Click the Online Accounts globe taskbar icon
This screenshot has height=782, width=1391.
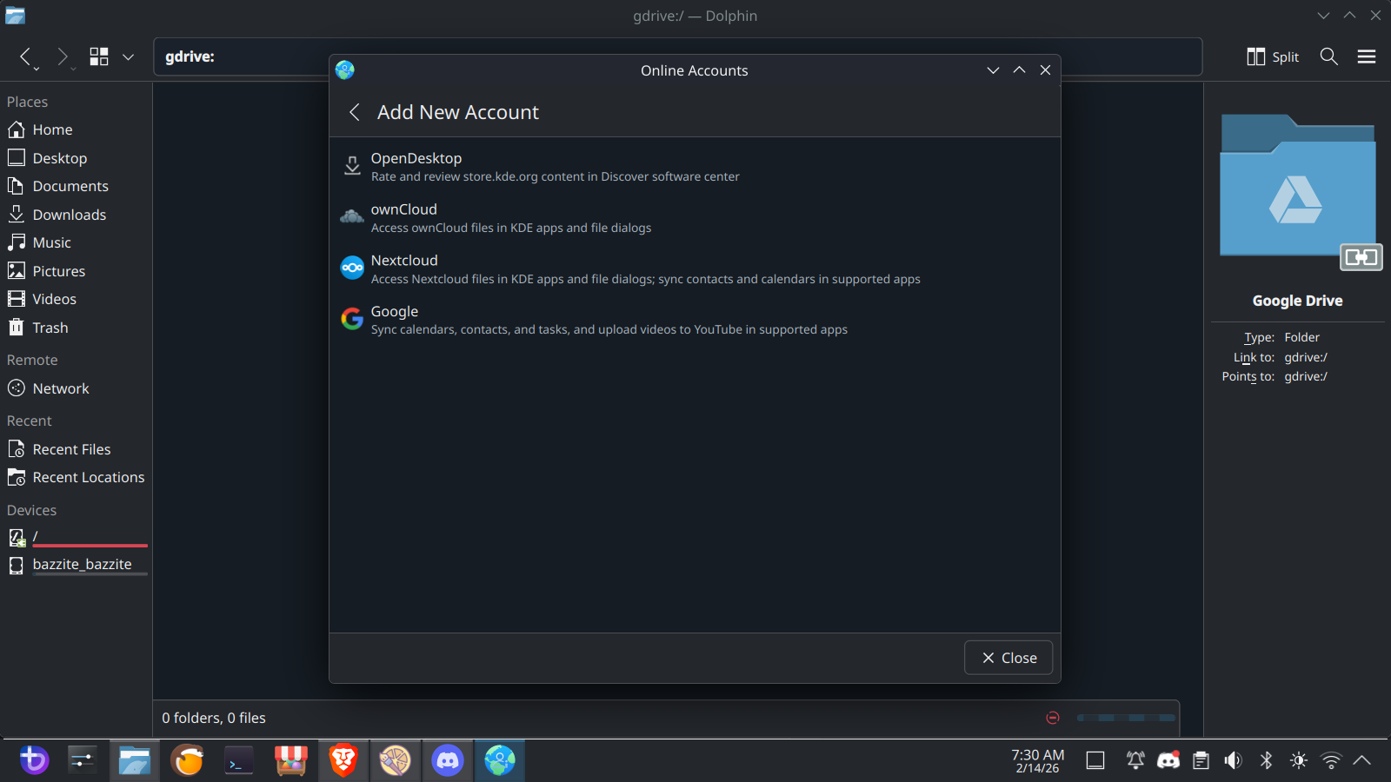click(x=500, y=760)
